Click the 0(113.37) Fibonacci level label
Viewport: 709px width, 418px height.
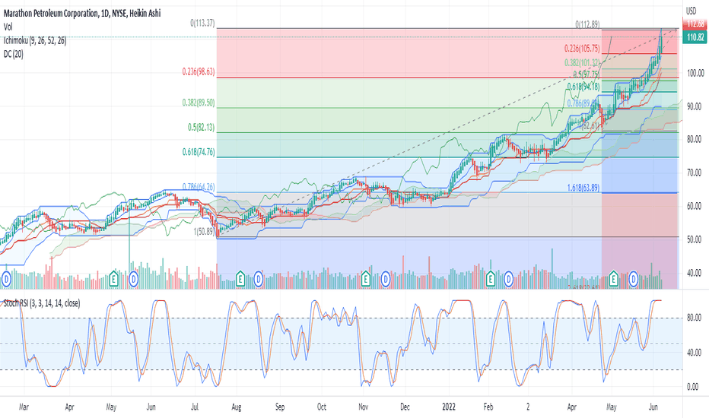(202, 23)
